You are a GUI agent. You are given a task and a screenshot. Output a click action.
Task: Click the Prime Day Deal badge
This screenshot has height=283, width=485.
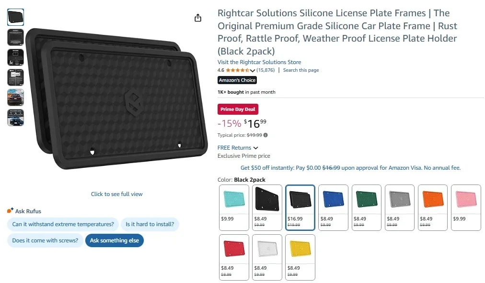[238, 109]
